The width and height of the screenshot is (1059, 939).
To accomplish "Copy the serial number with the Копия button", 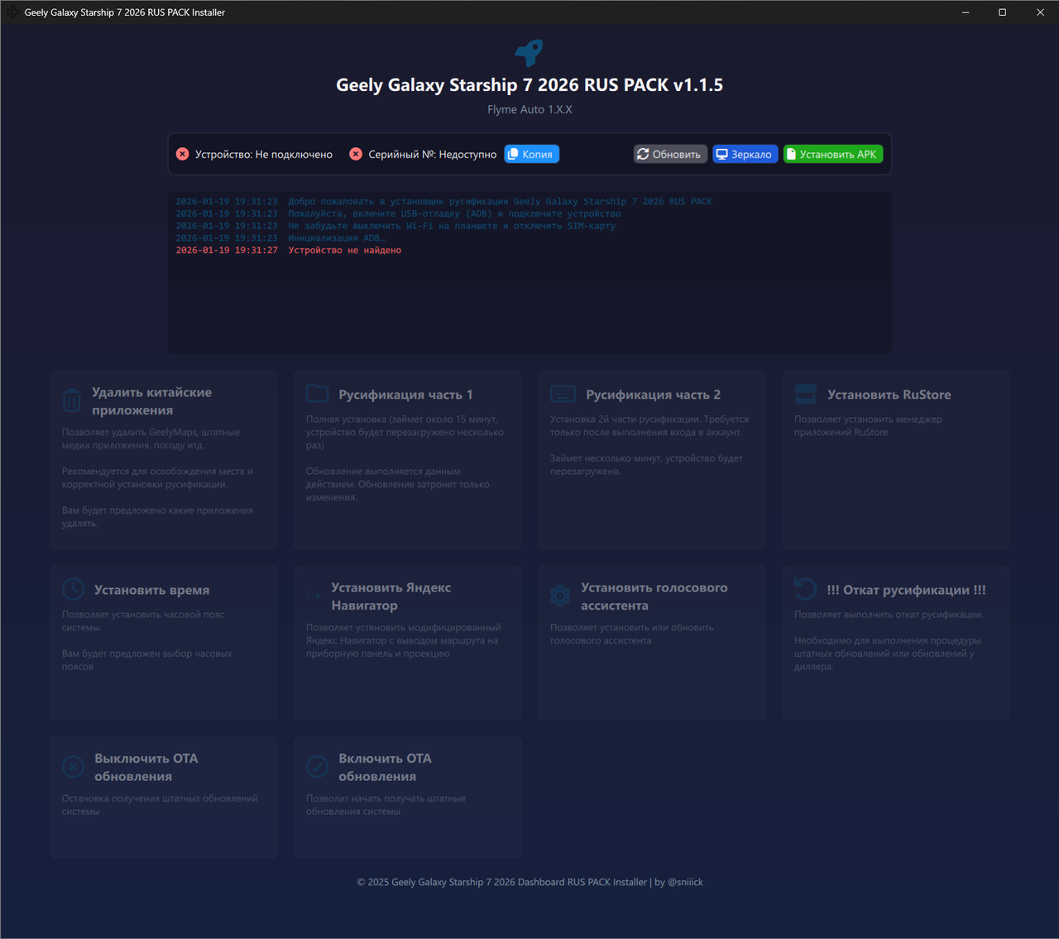I will [532, 154].
